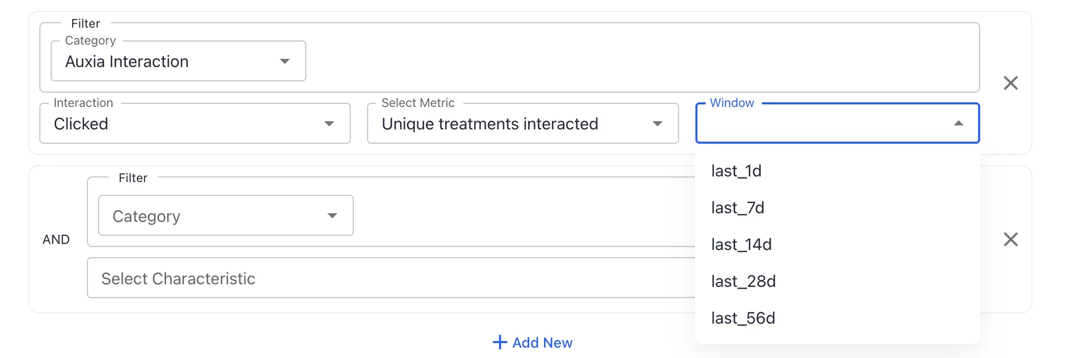Collapse the Window dropdown
The width and height of the screenshot is (1085, 358).
pyautogui.click(x=837, y=123)
